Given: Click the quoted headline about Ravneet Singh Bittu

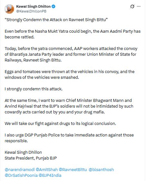Looking at the screenshot, I should (56, 20).
